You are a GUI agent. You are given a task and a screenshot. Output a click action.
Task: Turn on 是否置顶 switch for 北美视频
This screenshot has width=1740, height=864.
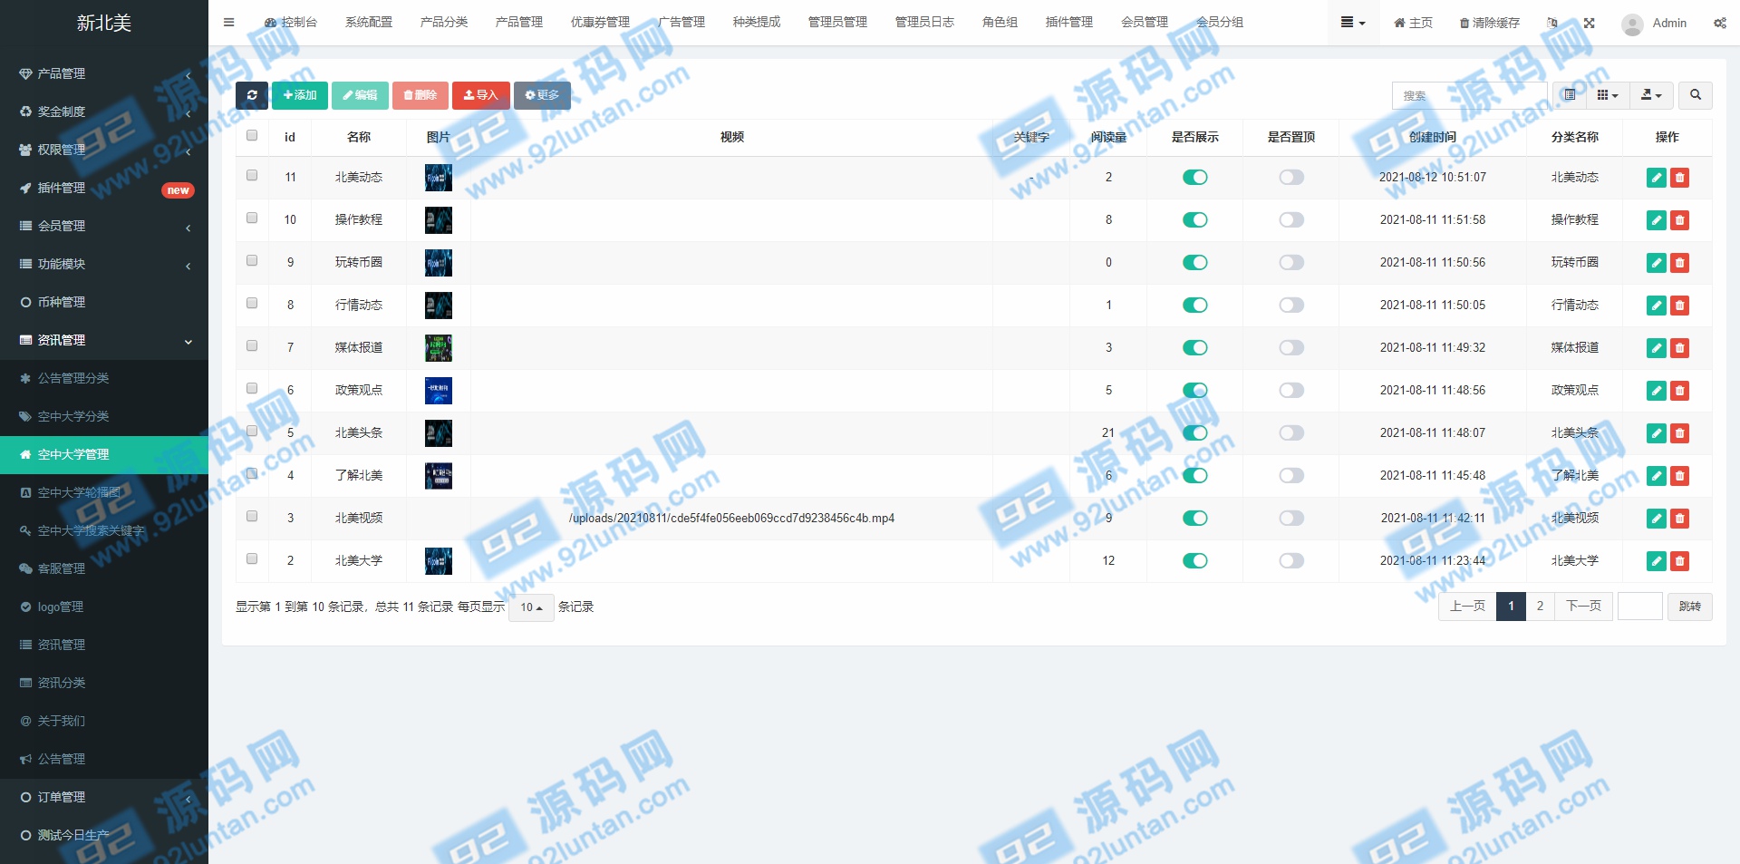tap(1291, 519)
